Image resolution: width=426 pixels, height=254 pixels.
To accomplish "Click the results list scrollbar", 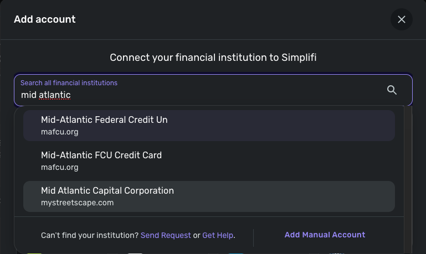I will tap(408, 160).
